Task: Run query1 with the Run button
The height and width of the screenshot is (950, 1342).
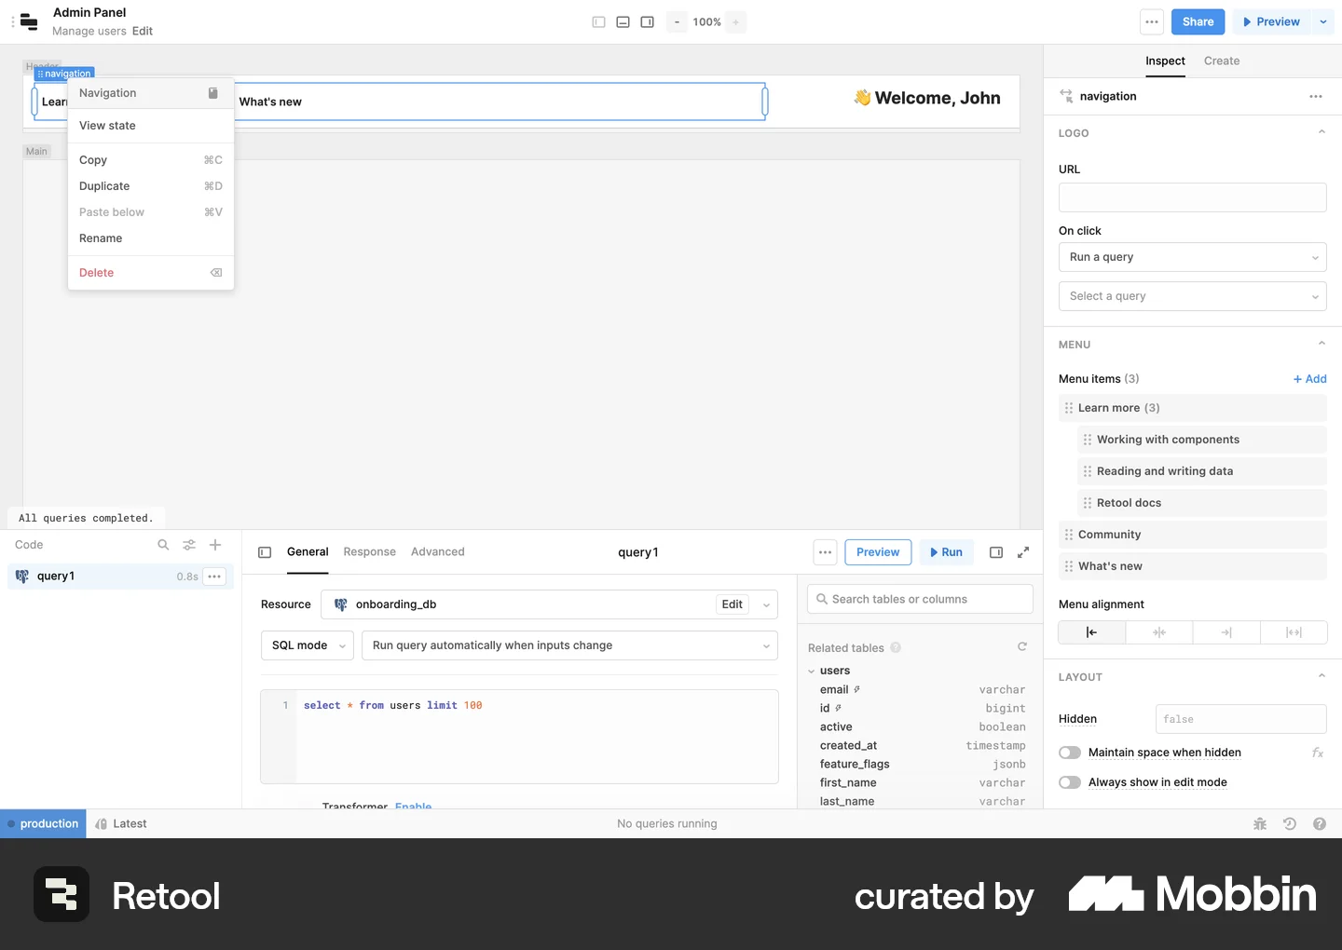Action: [946, 552]
